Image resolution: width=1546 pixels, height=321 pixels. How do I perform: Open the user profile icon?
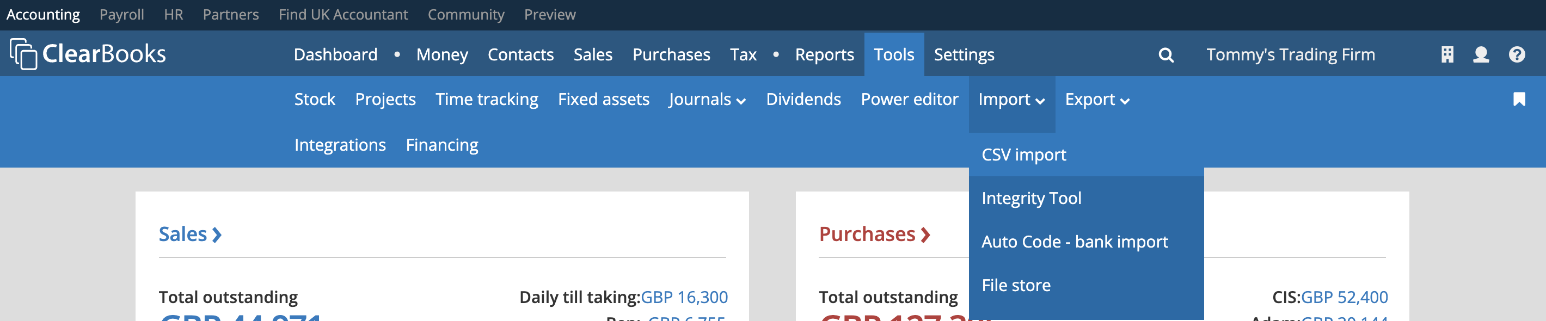point(1481,54)
